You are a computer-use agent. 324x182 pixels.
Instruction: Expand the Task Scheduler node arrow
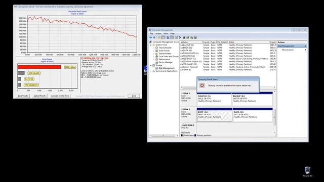coord(154,48)
